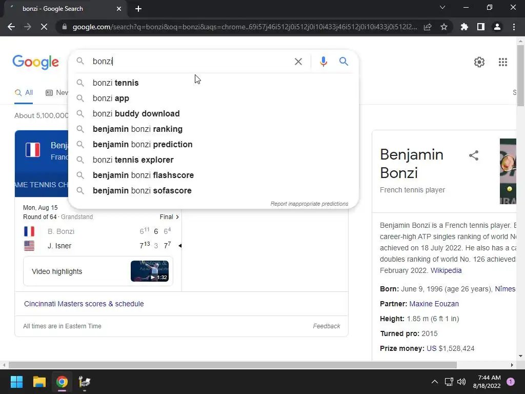
Task: Click the vertical scrollbar down arrow
Action: coord(521,356)
